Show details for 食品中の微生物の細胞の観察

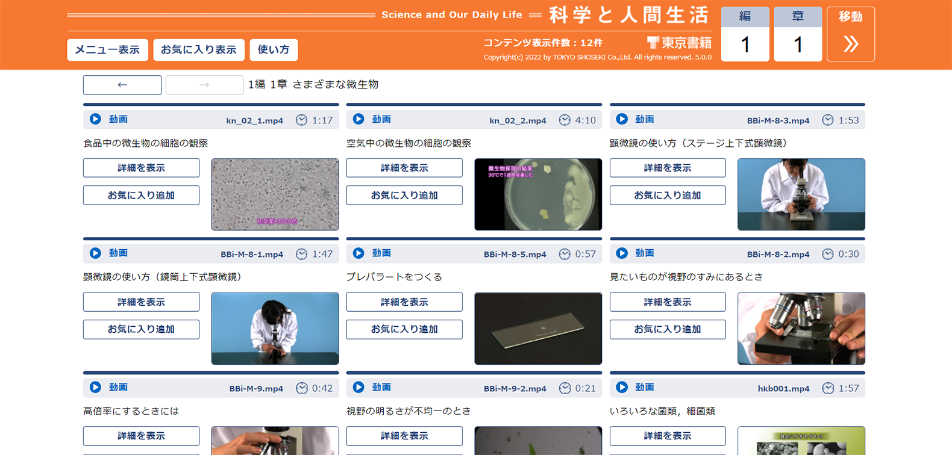pyautogui.click(x=141, y=168)
